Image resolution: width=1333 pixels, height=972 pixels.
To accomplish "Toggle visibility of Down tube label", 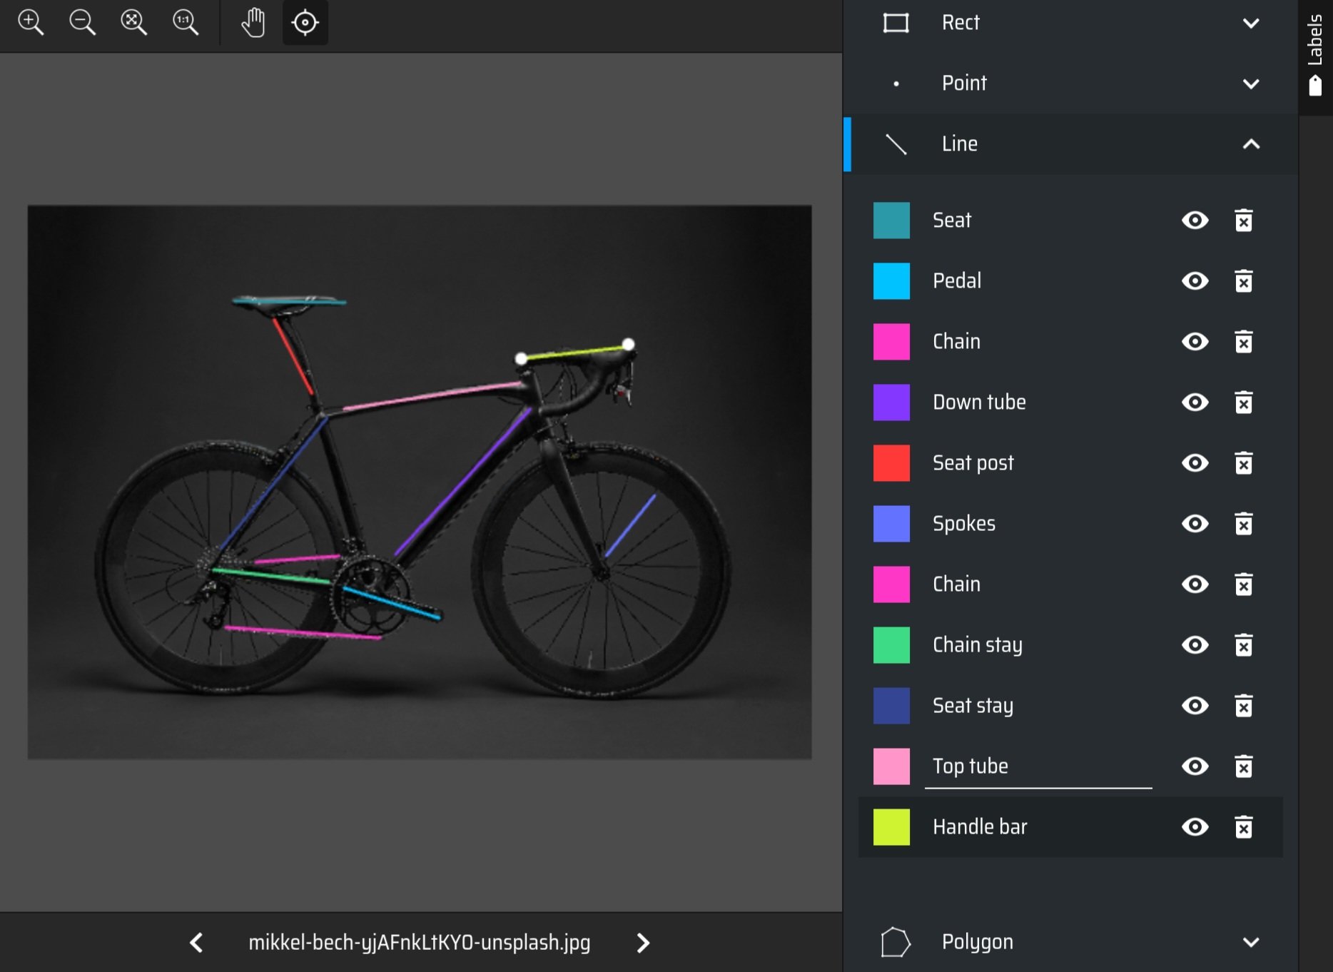I will (x=1195, y=403).
